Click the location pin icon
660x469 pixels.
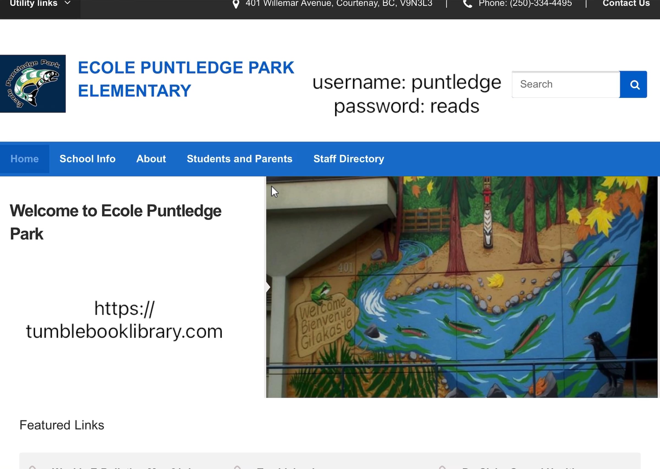236,4
